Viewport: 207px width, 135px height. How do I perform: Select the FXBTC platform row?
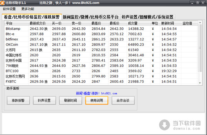point(101,81)
